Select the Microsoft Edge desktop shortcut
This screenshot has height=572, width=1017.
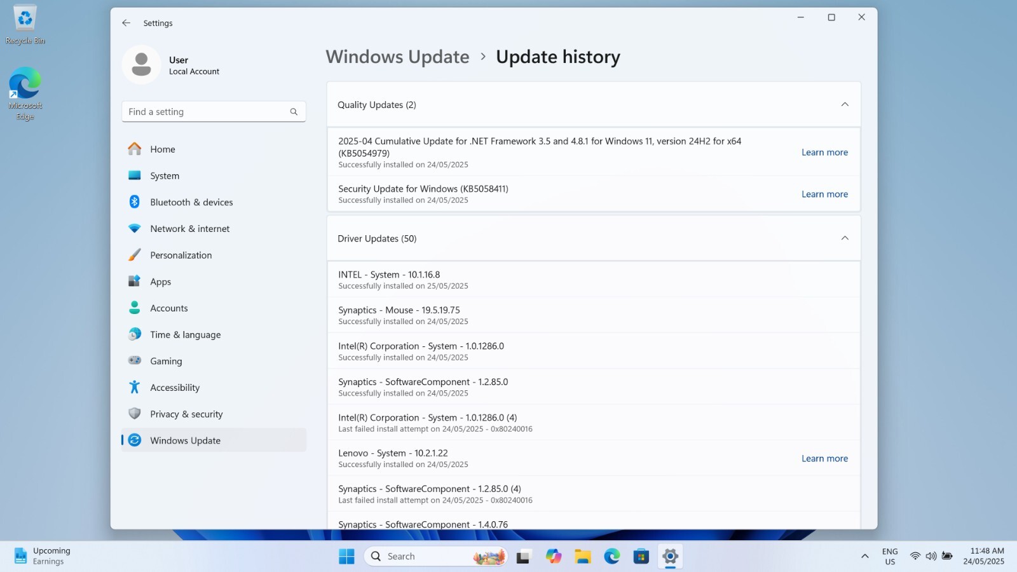[25, 93]
